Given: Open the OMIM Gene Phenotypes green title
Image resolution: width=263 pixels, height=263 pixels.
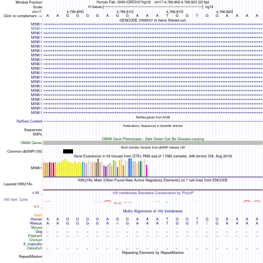Looking at the screenshot, I should tap(153, 139).
